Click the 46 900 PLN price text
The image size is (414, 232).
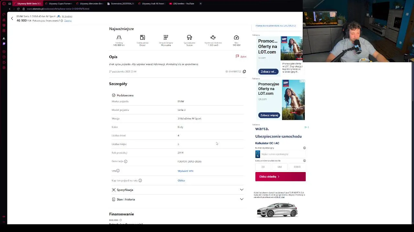[24, 21]
